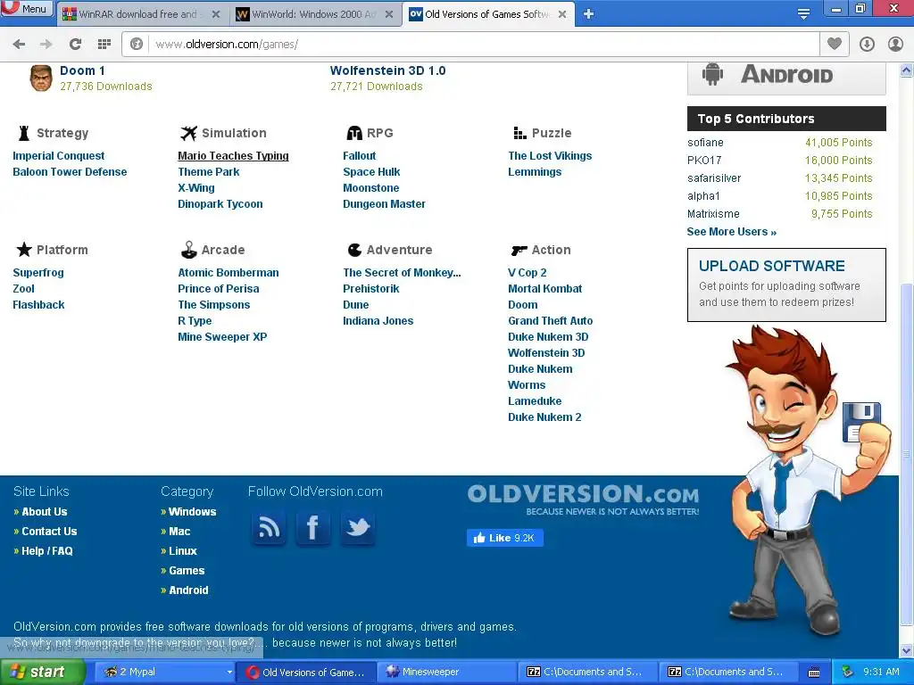Close the WinWorld tab
This screenshot has width=914, height=685.
tap(389, 14)
